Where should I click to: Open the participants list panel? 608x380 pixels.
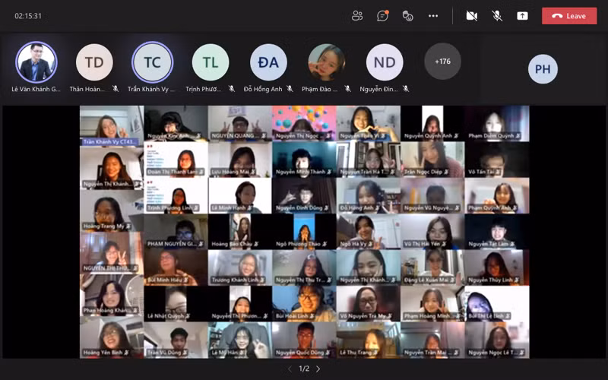click(357, 16)
